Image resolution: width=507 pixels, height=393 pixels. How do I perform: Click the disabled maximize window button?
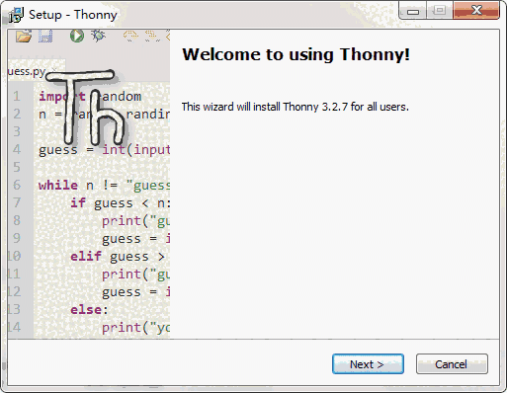pos(440,10)
